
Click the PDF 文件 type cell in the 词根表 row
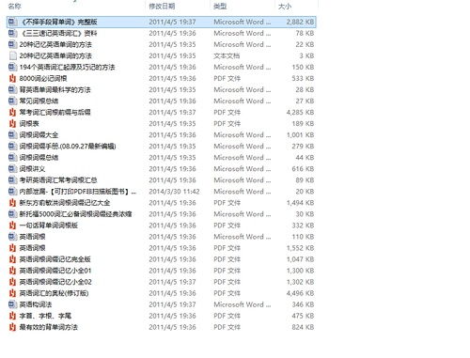(x=227, y=123)
